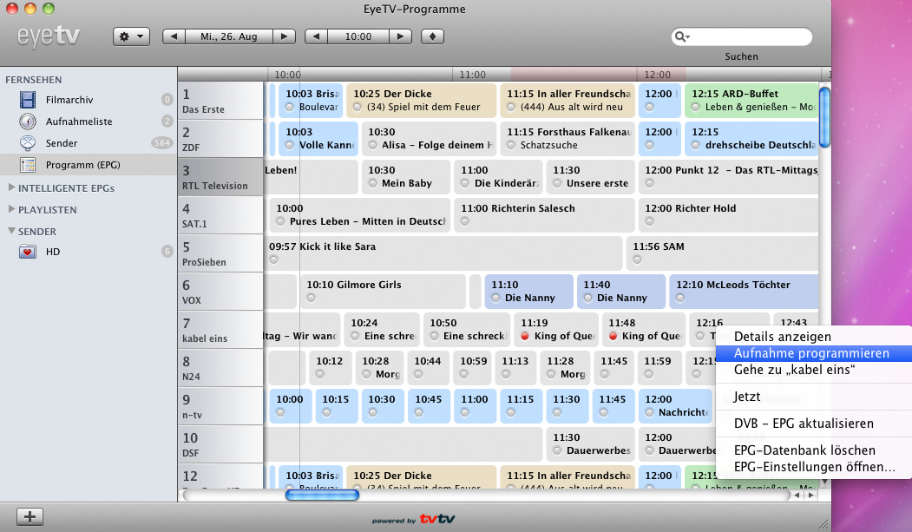This screenshot has height=532, width=912.
Task: Collapse the SENDER section
Action: pyautogui.click(x=11, y=231)
